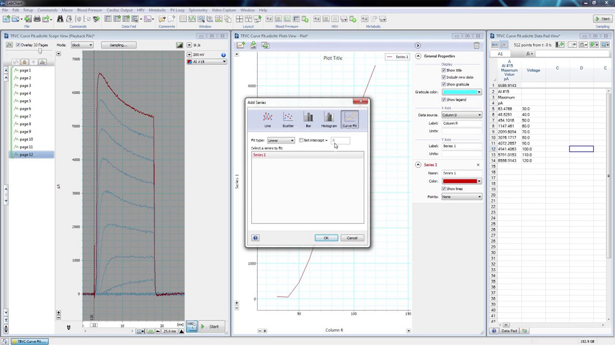This screenshot has width=615, height=345.
Task: Click the help icon in Data Pad View footer
Action: [494, 331]
